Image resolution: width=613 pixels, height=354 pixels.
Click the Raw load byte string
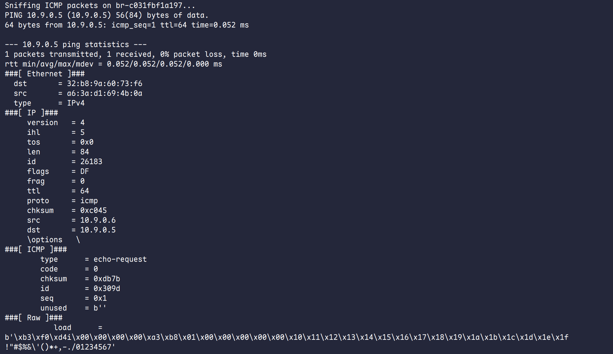[287, 337]
